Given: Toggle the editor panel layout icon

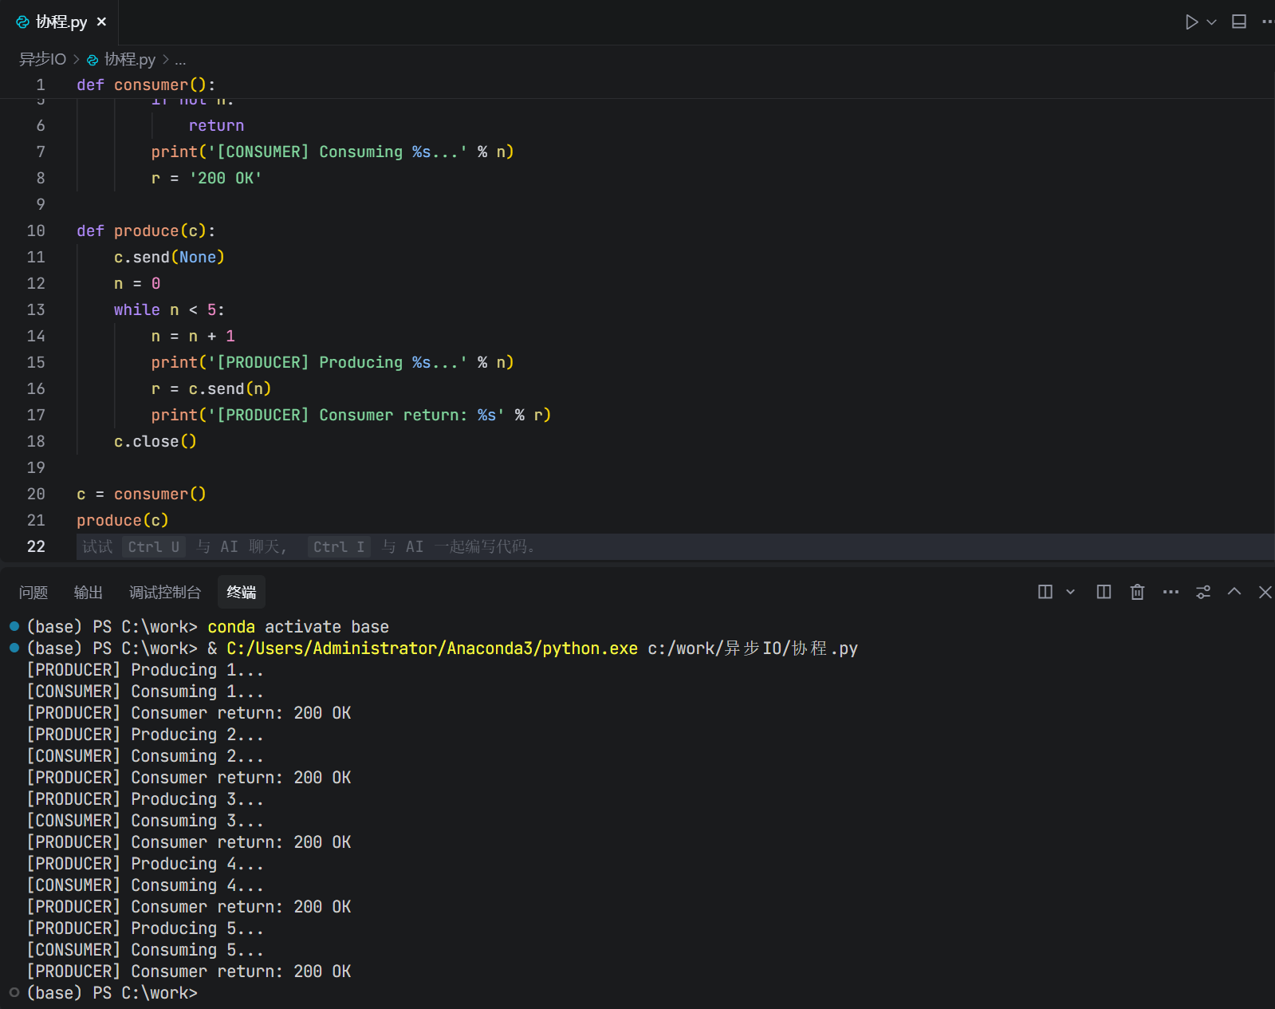Looking at the screenshot, I should click(1239, 22).
